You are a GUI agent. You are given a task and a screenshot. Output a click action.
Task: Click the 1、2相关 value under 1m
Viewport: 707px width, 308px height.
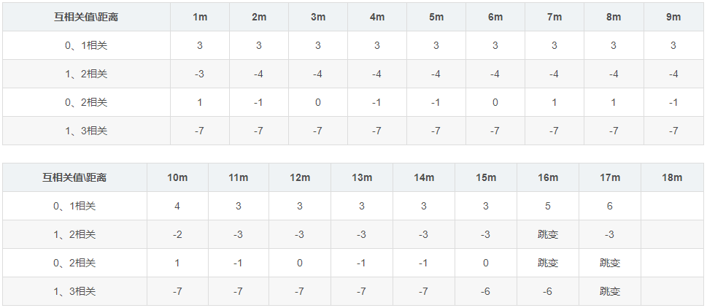pos(200,74)
